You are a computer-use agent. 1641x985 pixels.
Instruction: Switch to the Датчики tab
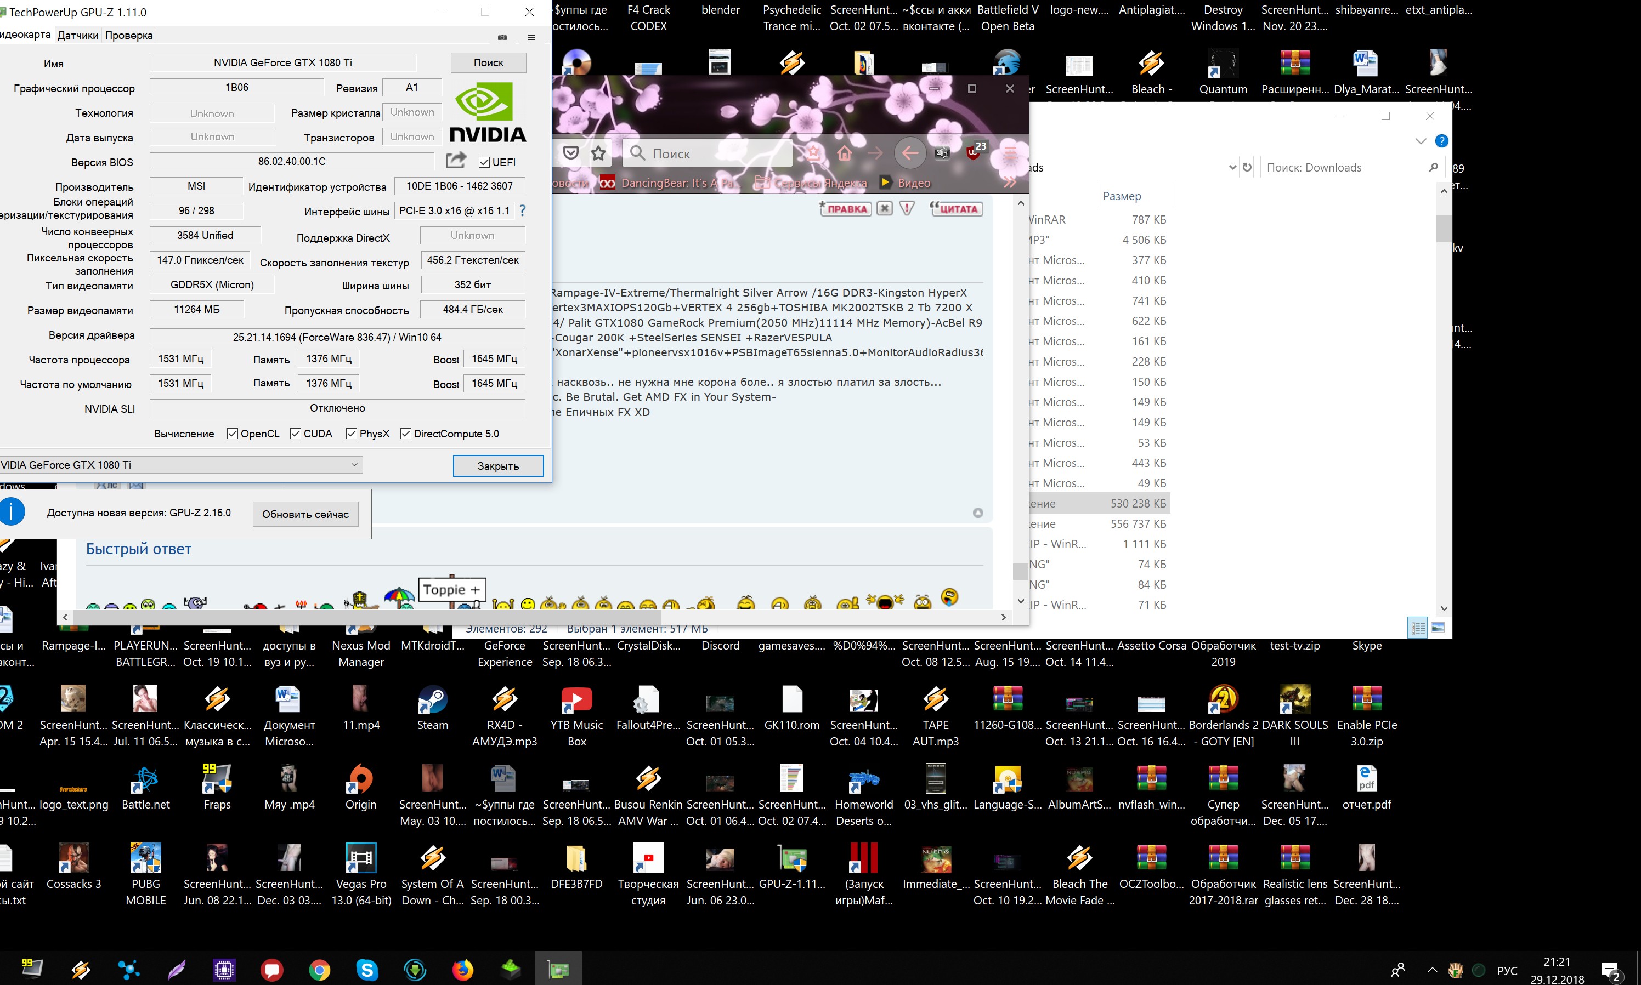click(78, 35)
